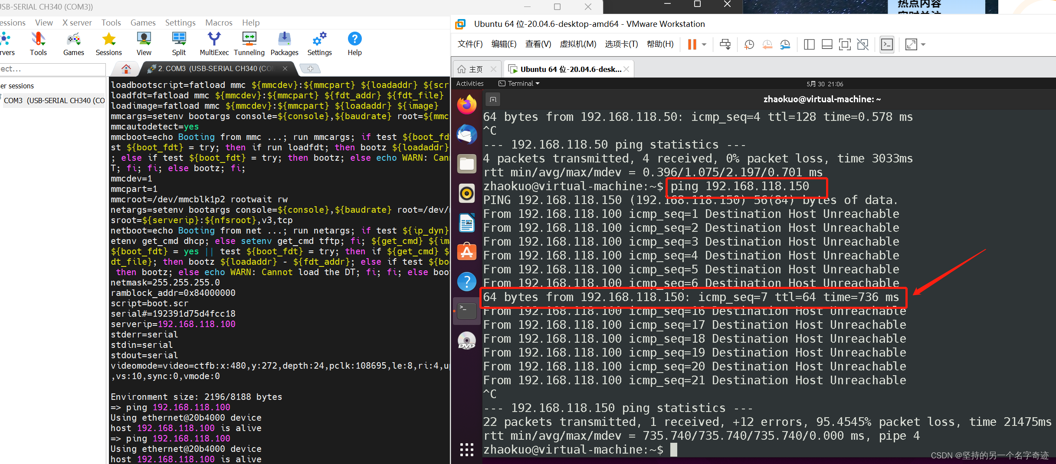Expand the fullscreen icon dropdown in VMware
Screen dimensions: 1056x464
coord(924,44)
